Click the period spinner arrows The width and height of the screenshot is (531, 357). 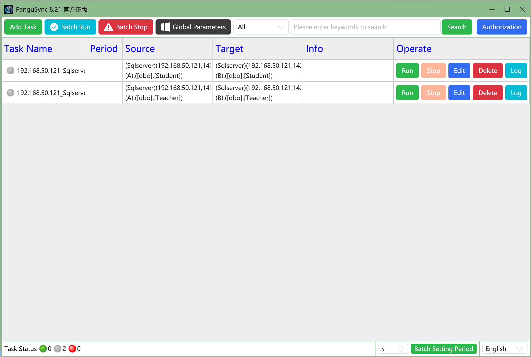(401, 349)
